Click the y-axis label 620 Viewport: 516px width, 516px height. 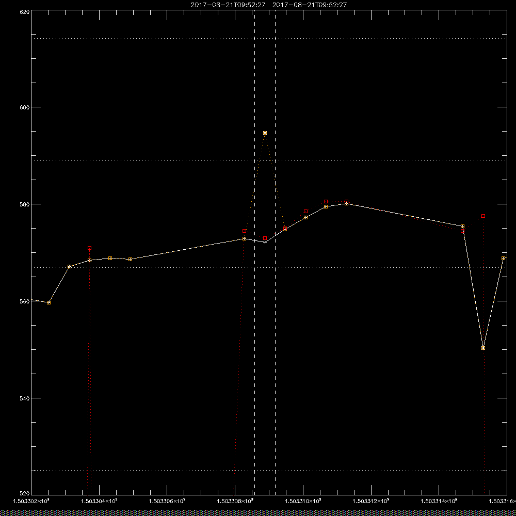26,11
